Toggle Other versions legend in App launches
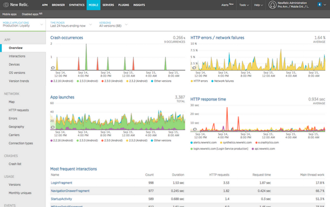Screen dimensions: 330x207 point(161,140)
